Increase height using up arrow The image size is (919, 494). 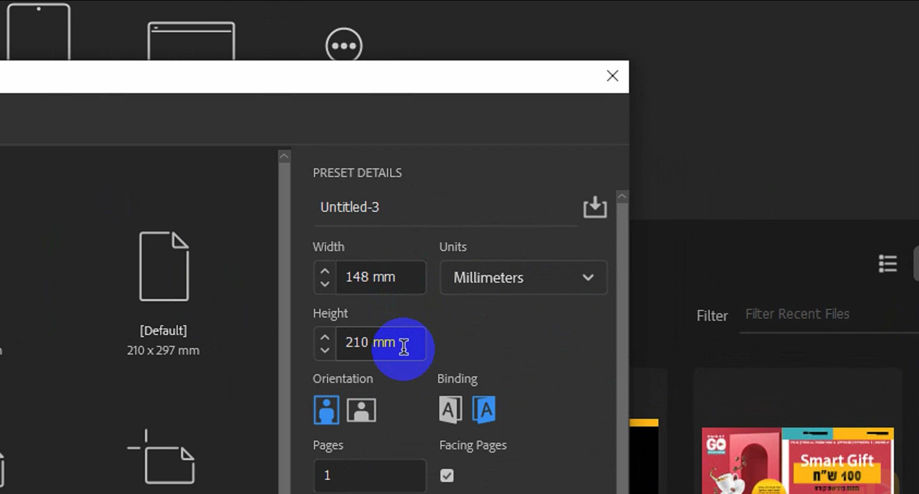[x=325, y=337]
